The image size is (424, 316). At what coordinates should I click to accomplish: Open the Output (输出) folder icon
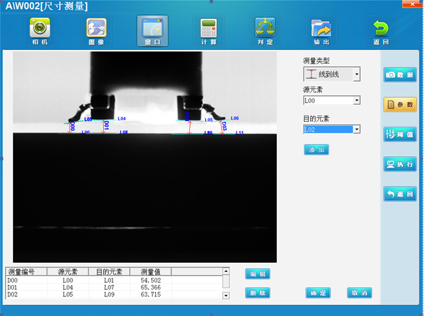321,30
